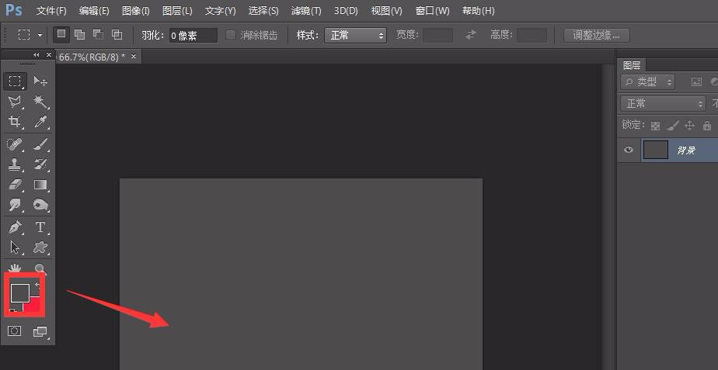This screenshot has width=718, height=370.
Task: Select the Crop tool
Action: tap(15, 122)
